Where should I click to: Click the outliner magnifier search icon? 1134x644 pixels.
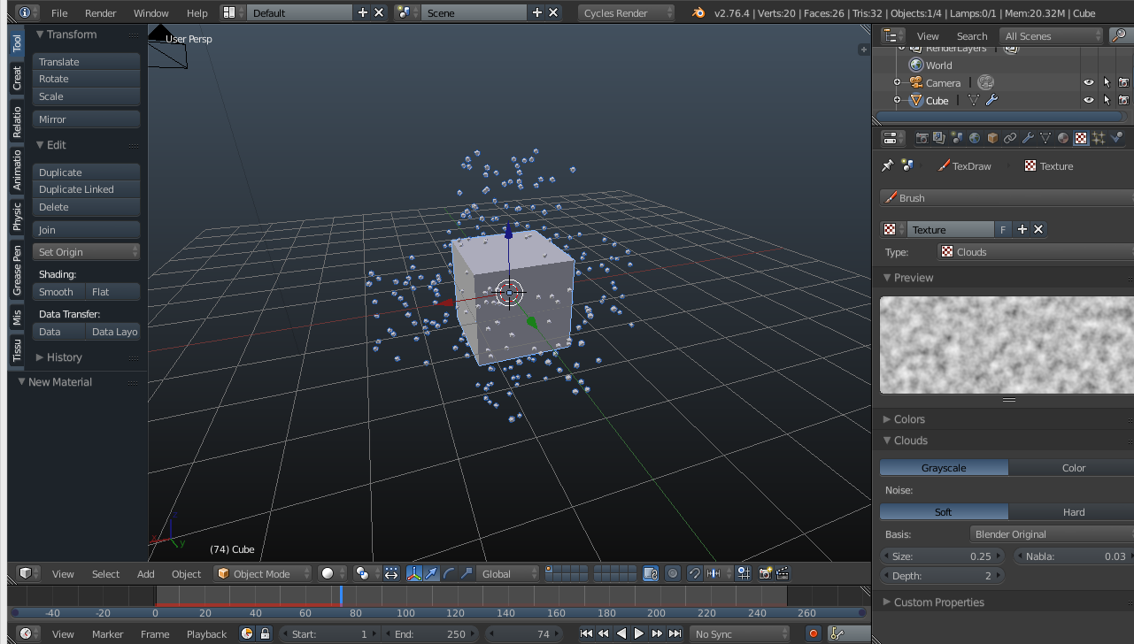(1119, 36)
